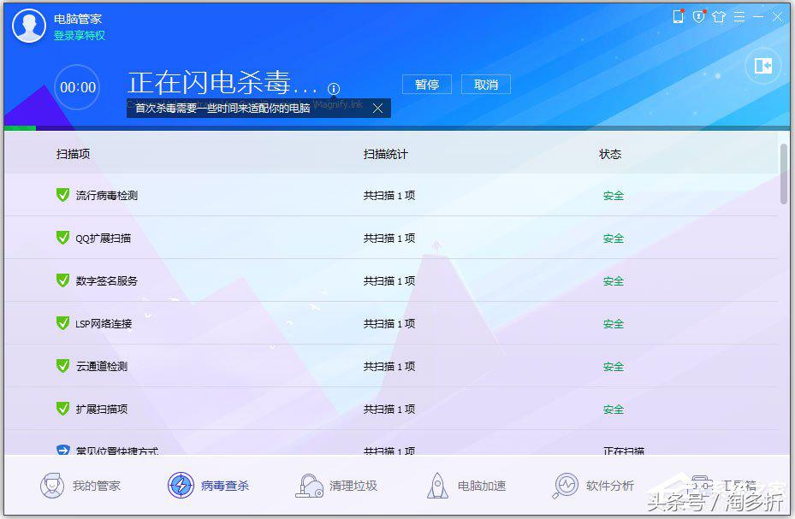Screen dimensions: 795x519
Task: Open the hamburger main menu icon
Action: [x=739, y=16]
